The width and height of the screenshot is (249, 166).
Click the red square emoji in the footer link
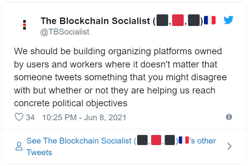[x=156, y=140]
